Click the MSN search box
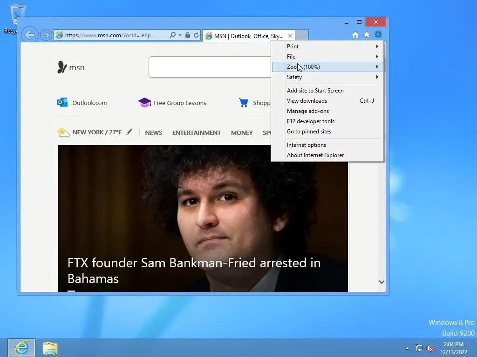The height and width of the screenshot is (357, 477). point(210,67)
